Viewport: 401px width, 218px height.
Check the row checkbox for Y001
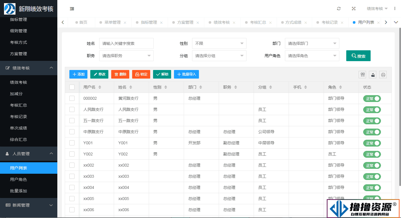point(72,143)
